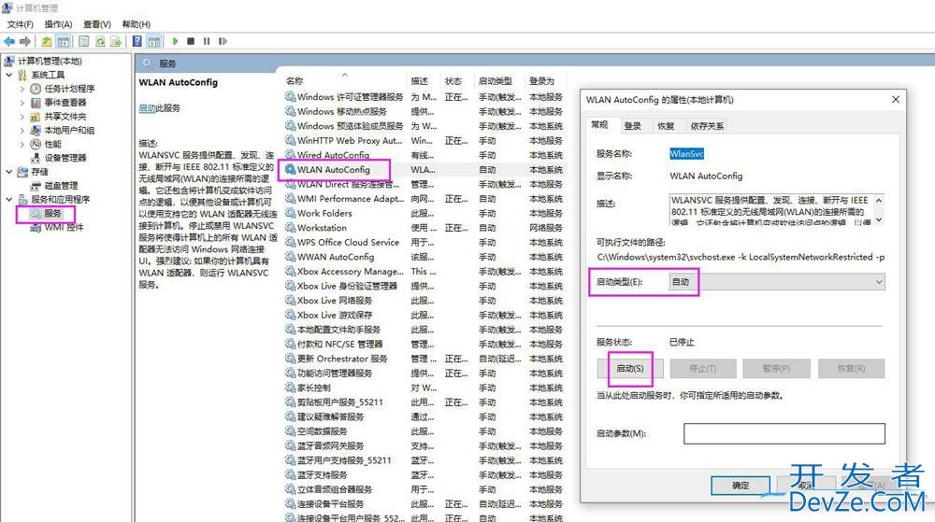
Task: Start the service with the green play icon
Action: coord(175,41)
